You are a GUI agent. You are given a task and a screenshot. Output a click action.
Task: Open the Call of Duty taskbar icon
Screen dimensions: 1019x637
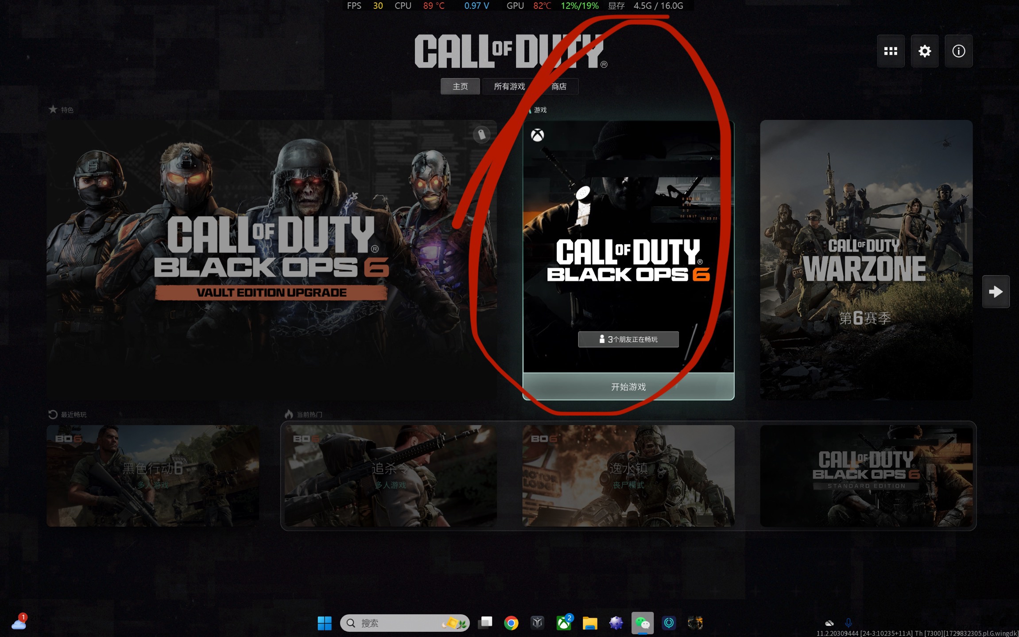tap(695, 623)
